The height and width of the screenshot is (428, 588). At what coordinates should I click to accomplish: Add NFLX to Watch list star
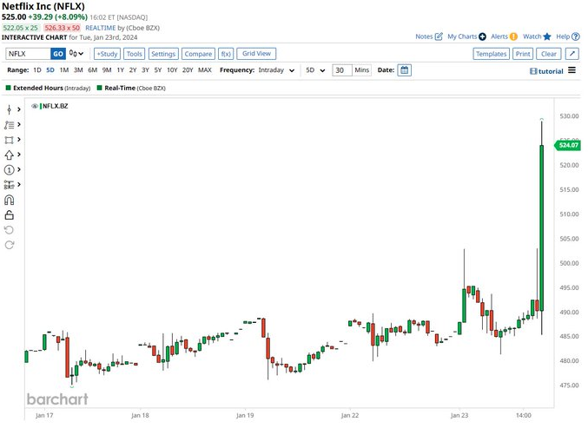coord(547,36)
